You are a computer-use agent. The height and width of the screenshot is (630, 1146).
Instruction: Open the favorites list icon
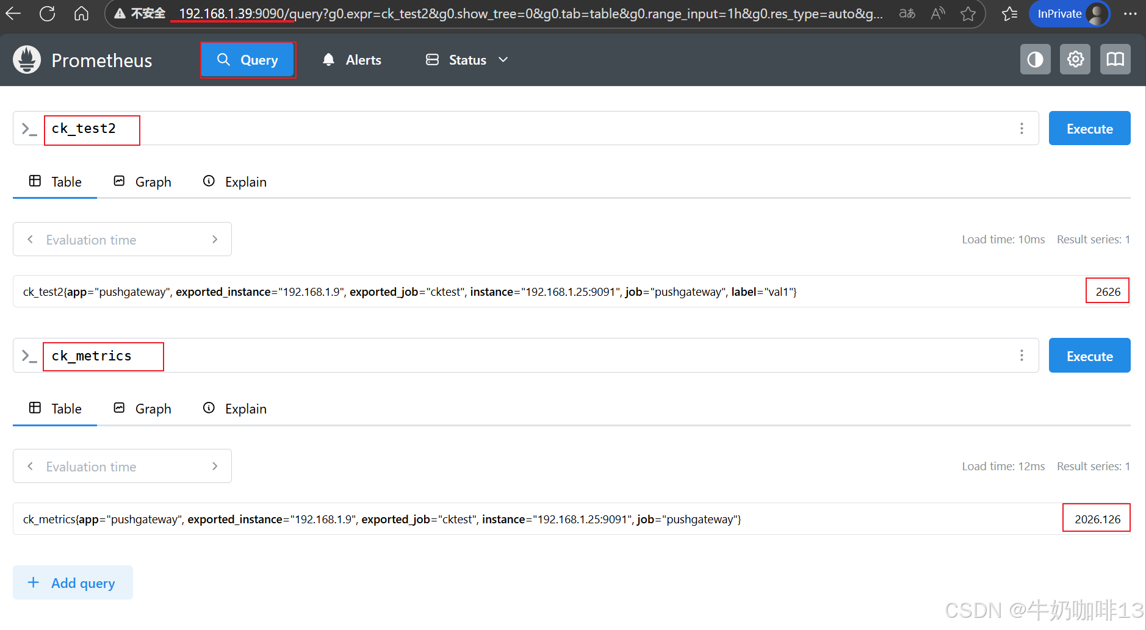[1010, 13]
